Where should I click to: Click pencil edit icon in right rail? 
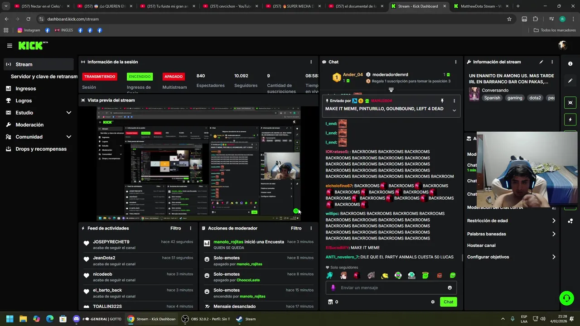pyautogui.click(x=570, y=81)
